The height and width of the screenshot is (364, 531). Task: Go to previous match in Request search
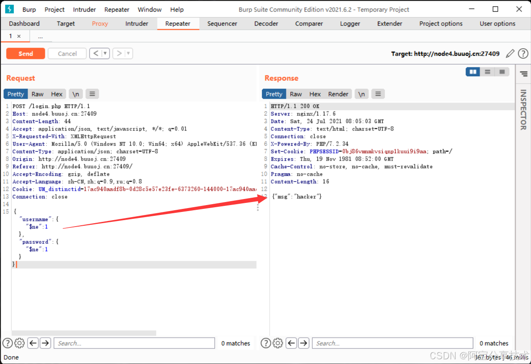click(x=33, y=343)
